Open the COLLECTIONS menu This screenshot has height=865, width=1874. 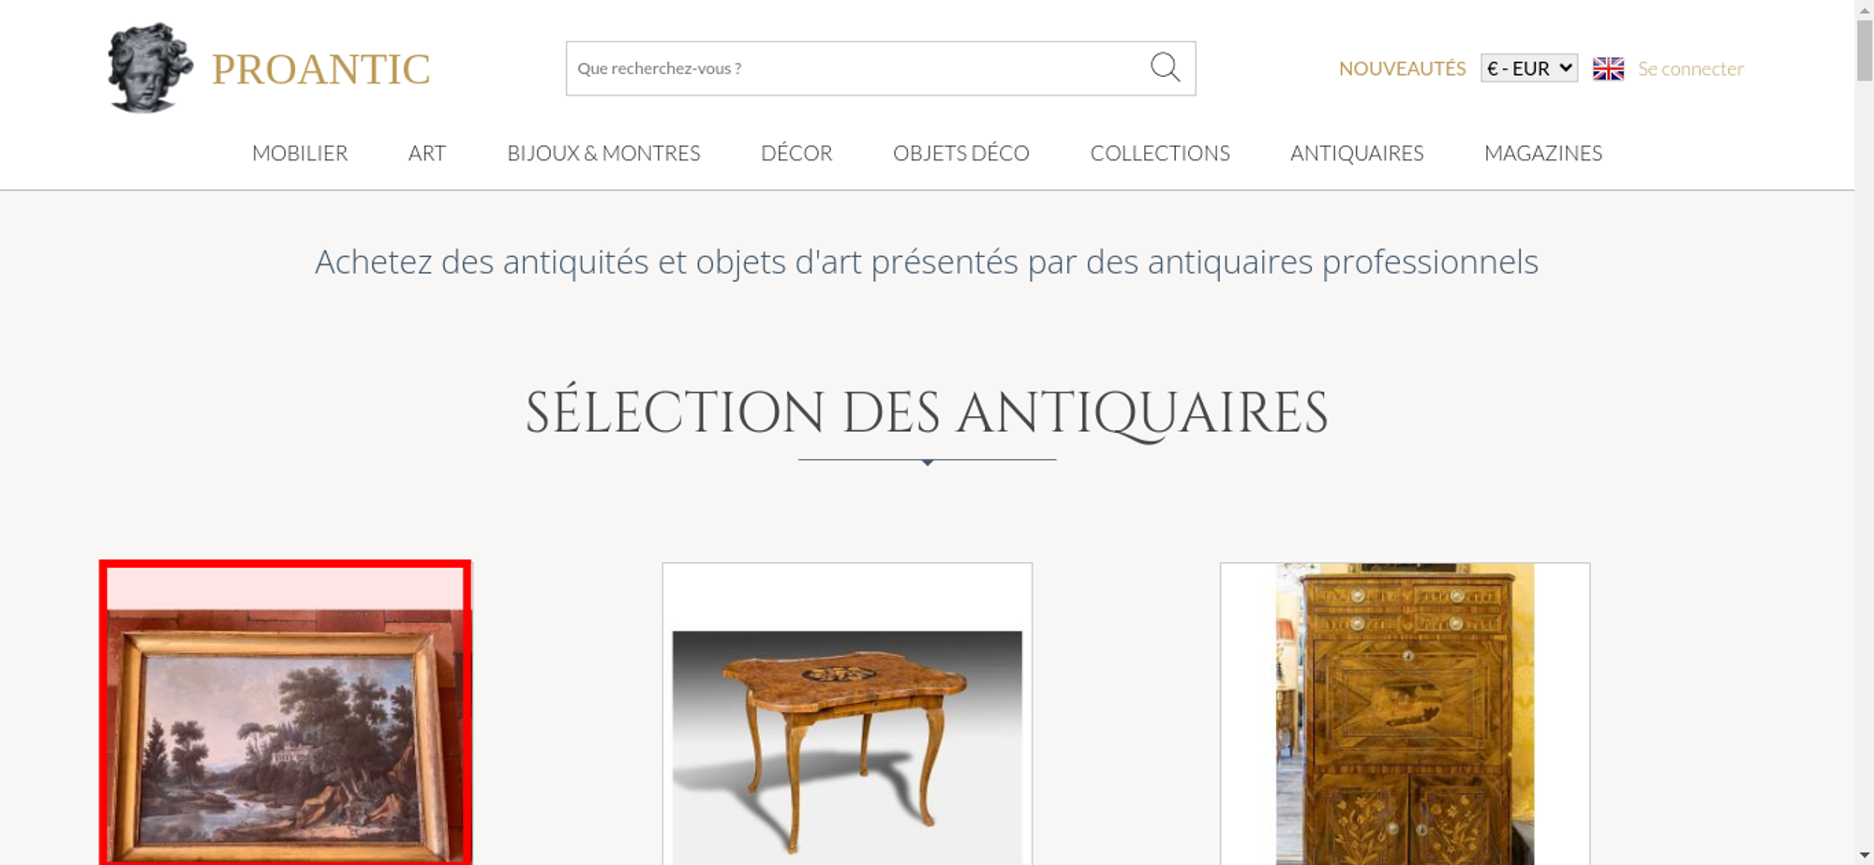click(1160, 153)
